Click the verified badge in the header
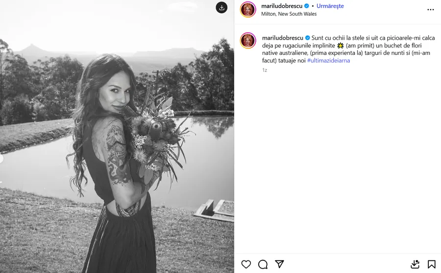 tap(307, 6)
